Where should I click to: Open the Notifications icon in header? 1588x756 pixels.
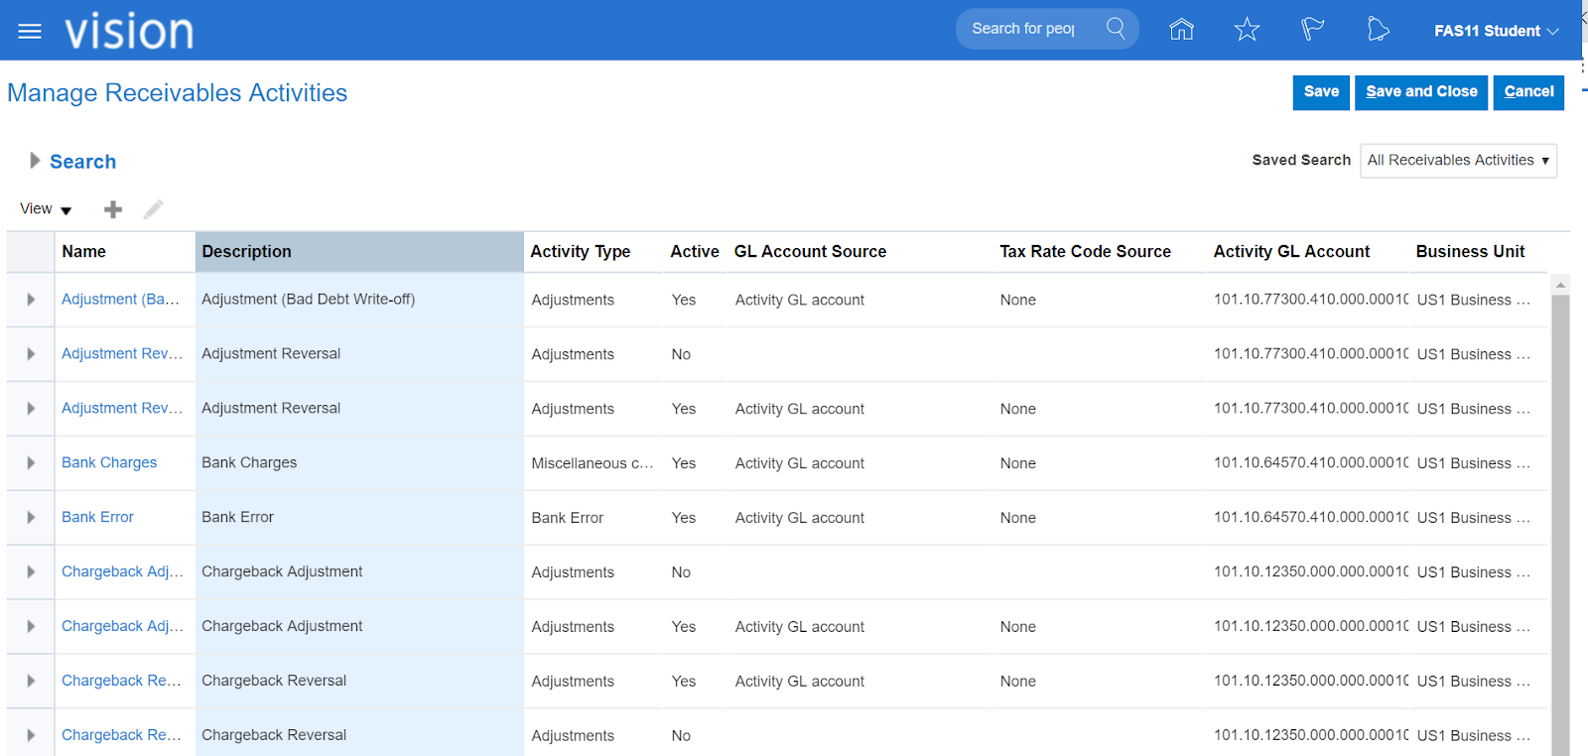click(x=1378, y=30)
